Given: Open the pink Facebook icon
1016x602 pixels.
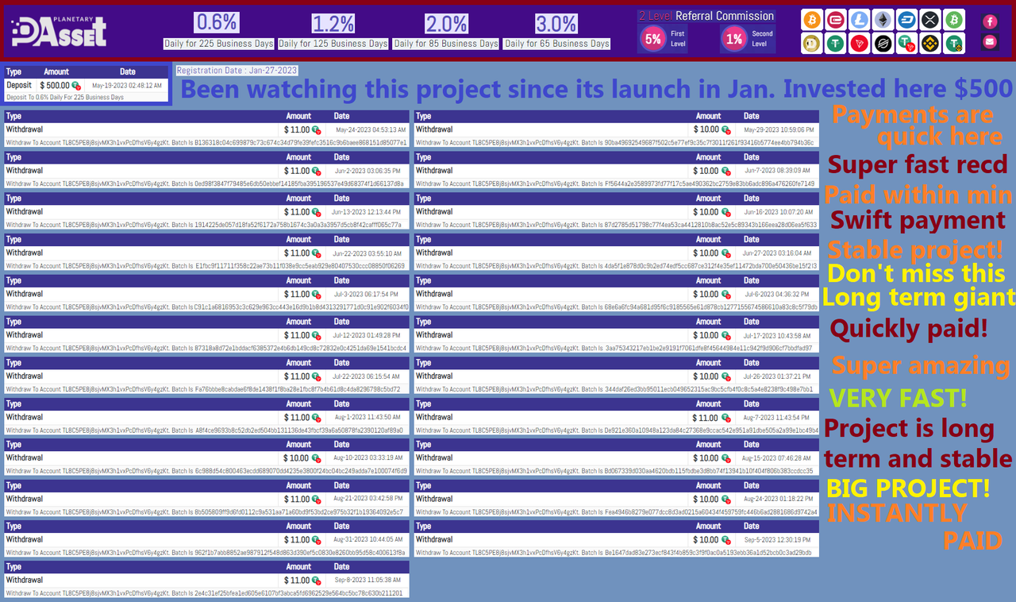Looking at the screenshot, I should tap(990, 21).
